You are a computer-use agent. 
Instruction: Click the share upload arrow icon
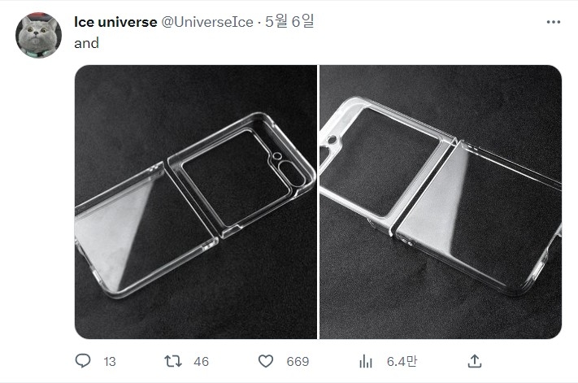pyautogui.click(x=475, y=361)
